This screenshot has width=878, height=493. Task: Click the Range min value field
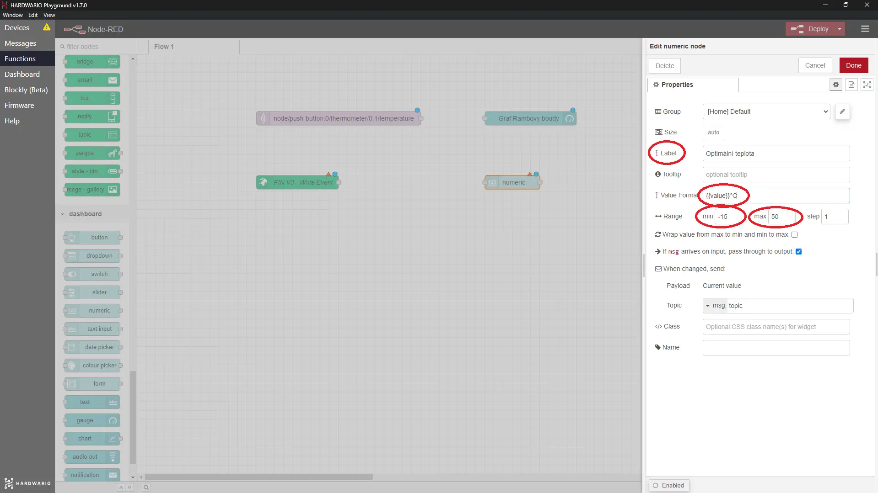pyautogui.click(x=729, y=217)
